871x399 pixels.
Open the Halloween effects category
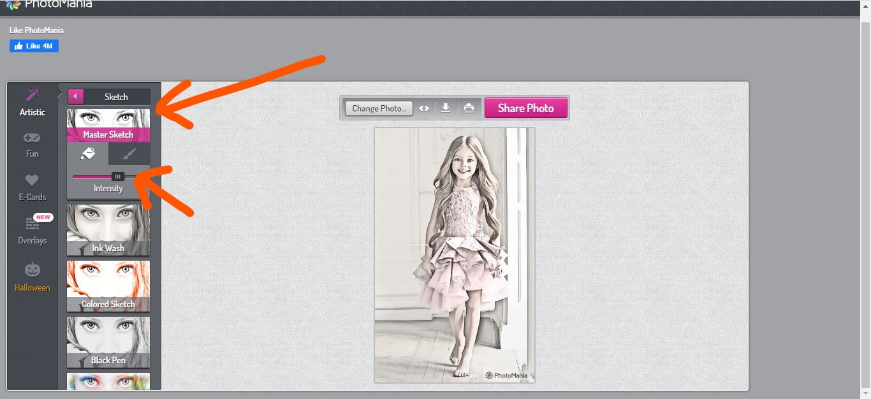tap(32, 277)
